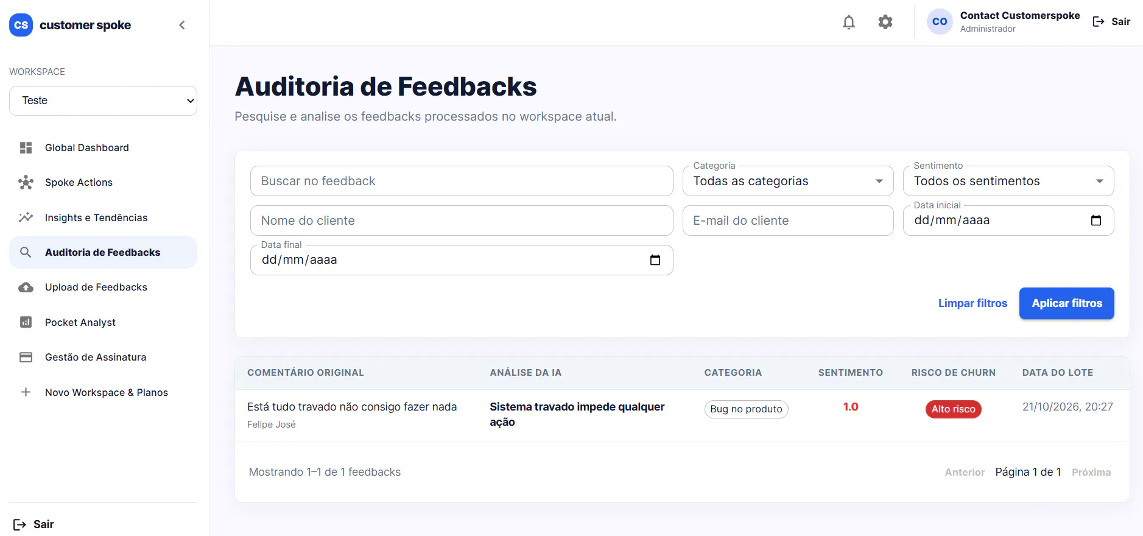The width and height of the screenshot is (1143, 536).
Task: Open the settings gear icon
Action: (x=885, y=23)
